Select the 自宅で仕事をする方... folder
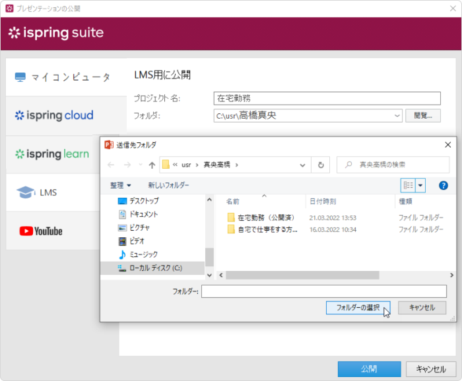 click(x=262, y=230)
